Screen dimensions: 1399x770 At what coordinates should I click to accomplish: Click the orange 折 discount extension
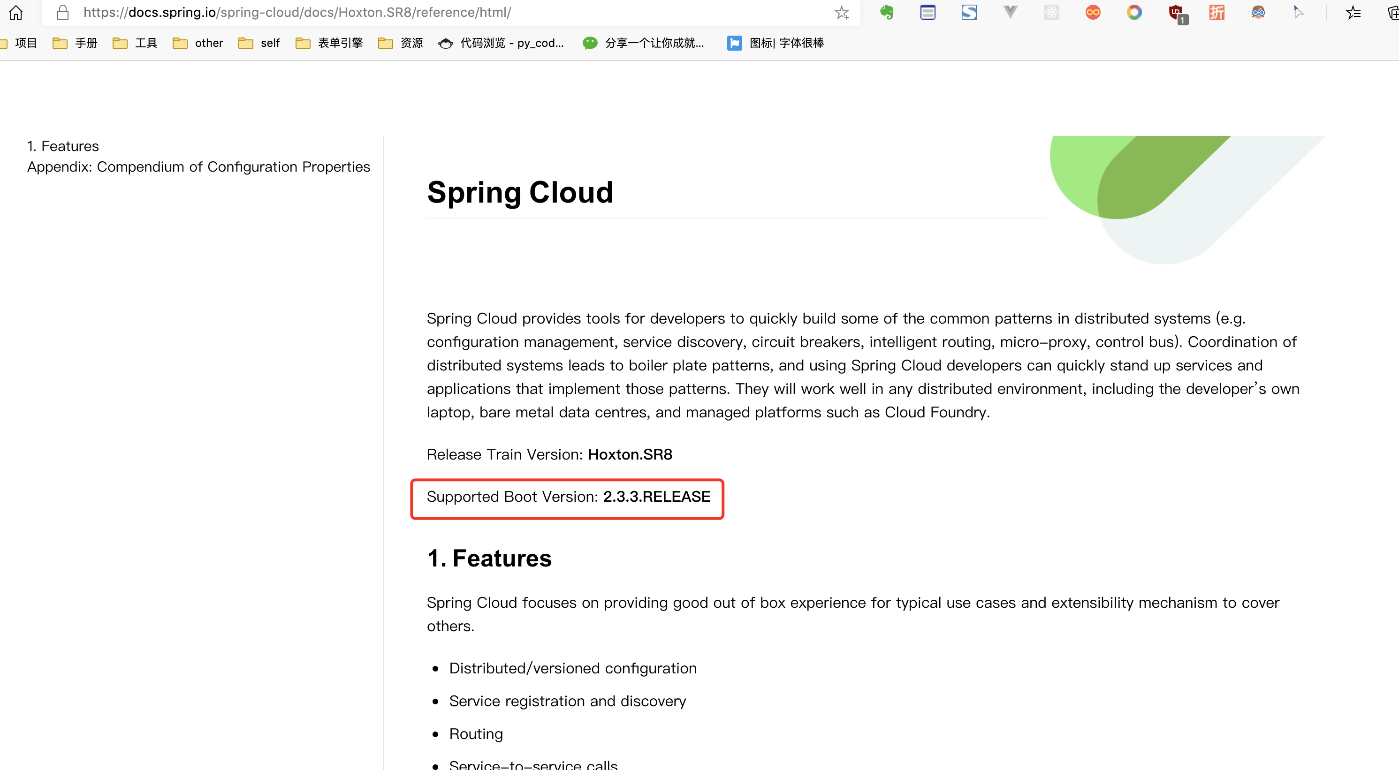1217,13
